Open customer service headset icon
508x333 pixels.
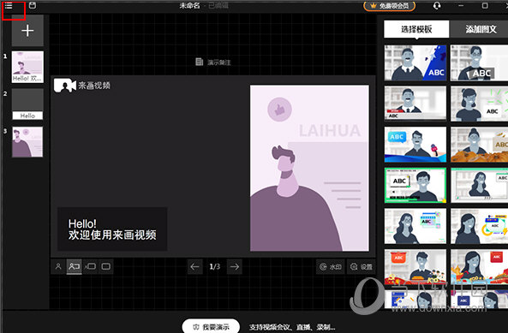pos(437,6)
